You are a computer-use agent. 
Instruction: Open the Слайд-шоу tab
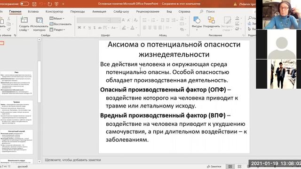(121, 11)
